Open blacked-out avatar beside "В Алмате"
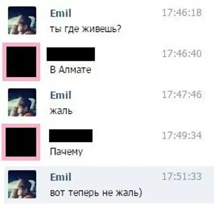214x208 pixels. (x=21, y=62)
